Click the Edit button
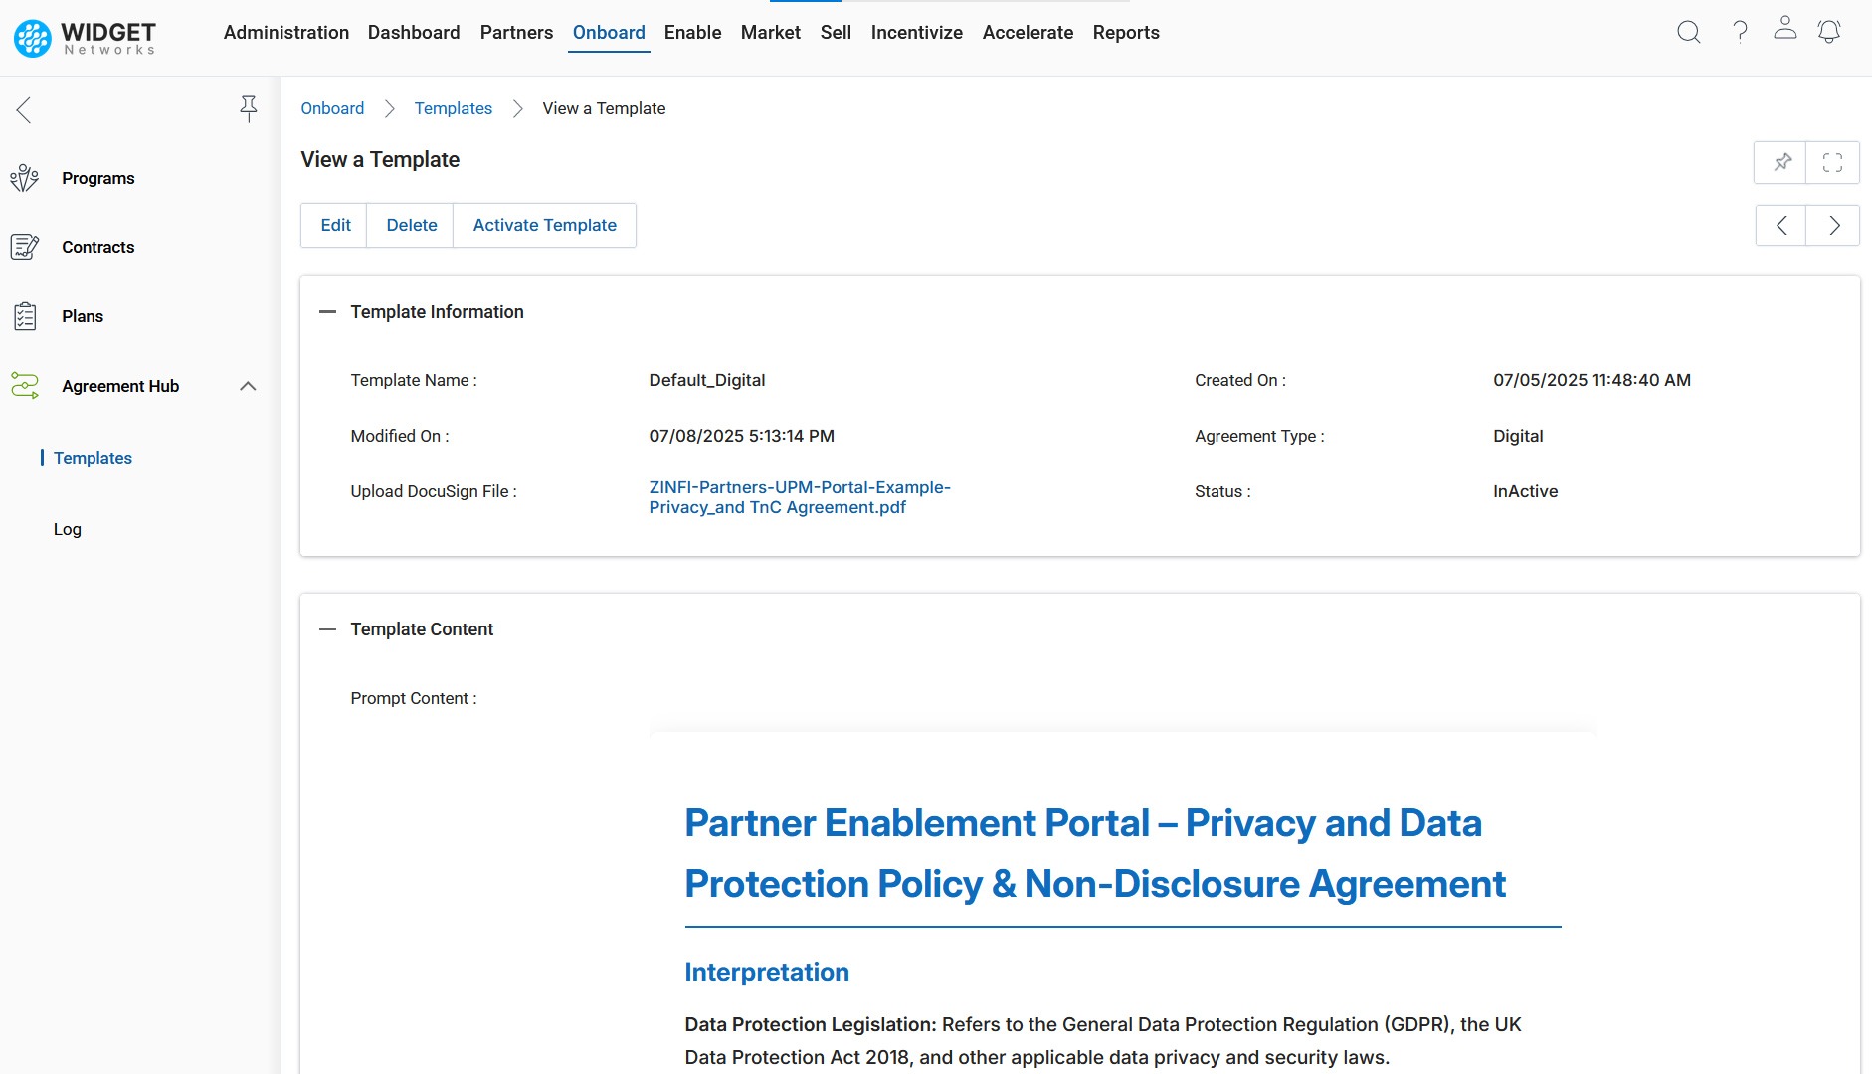The height and width of the screenshot is (1074, 1872). coord(335,226)
